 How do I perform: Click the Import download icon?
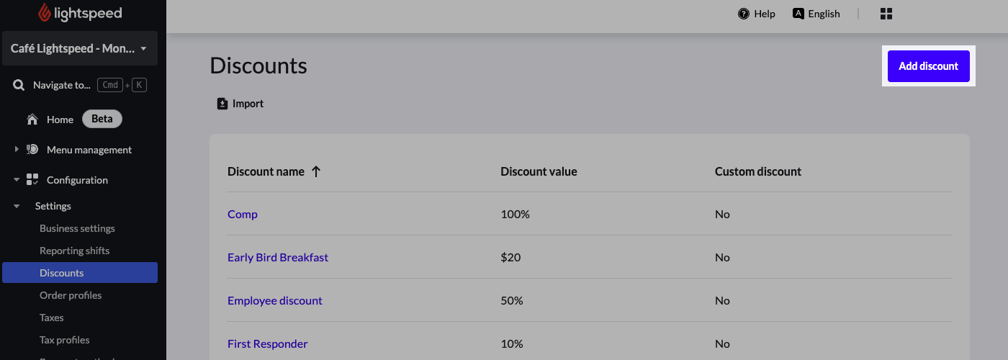click(222, 104)
